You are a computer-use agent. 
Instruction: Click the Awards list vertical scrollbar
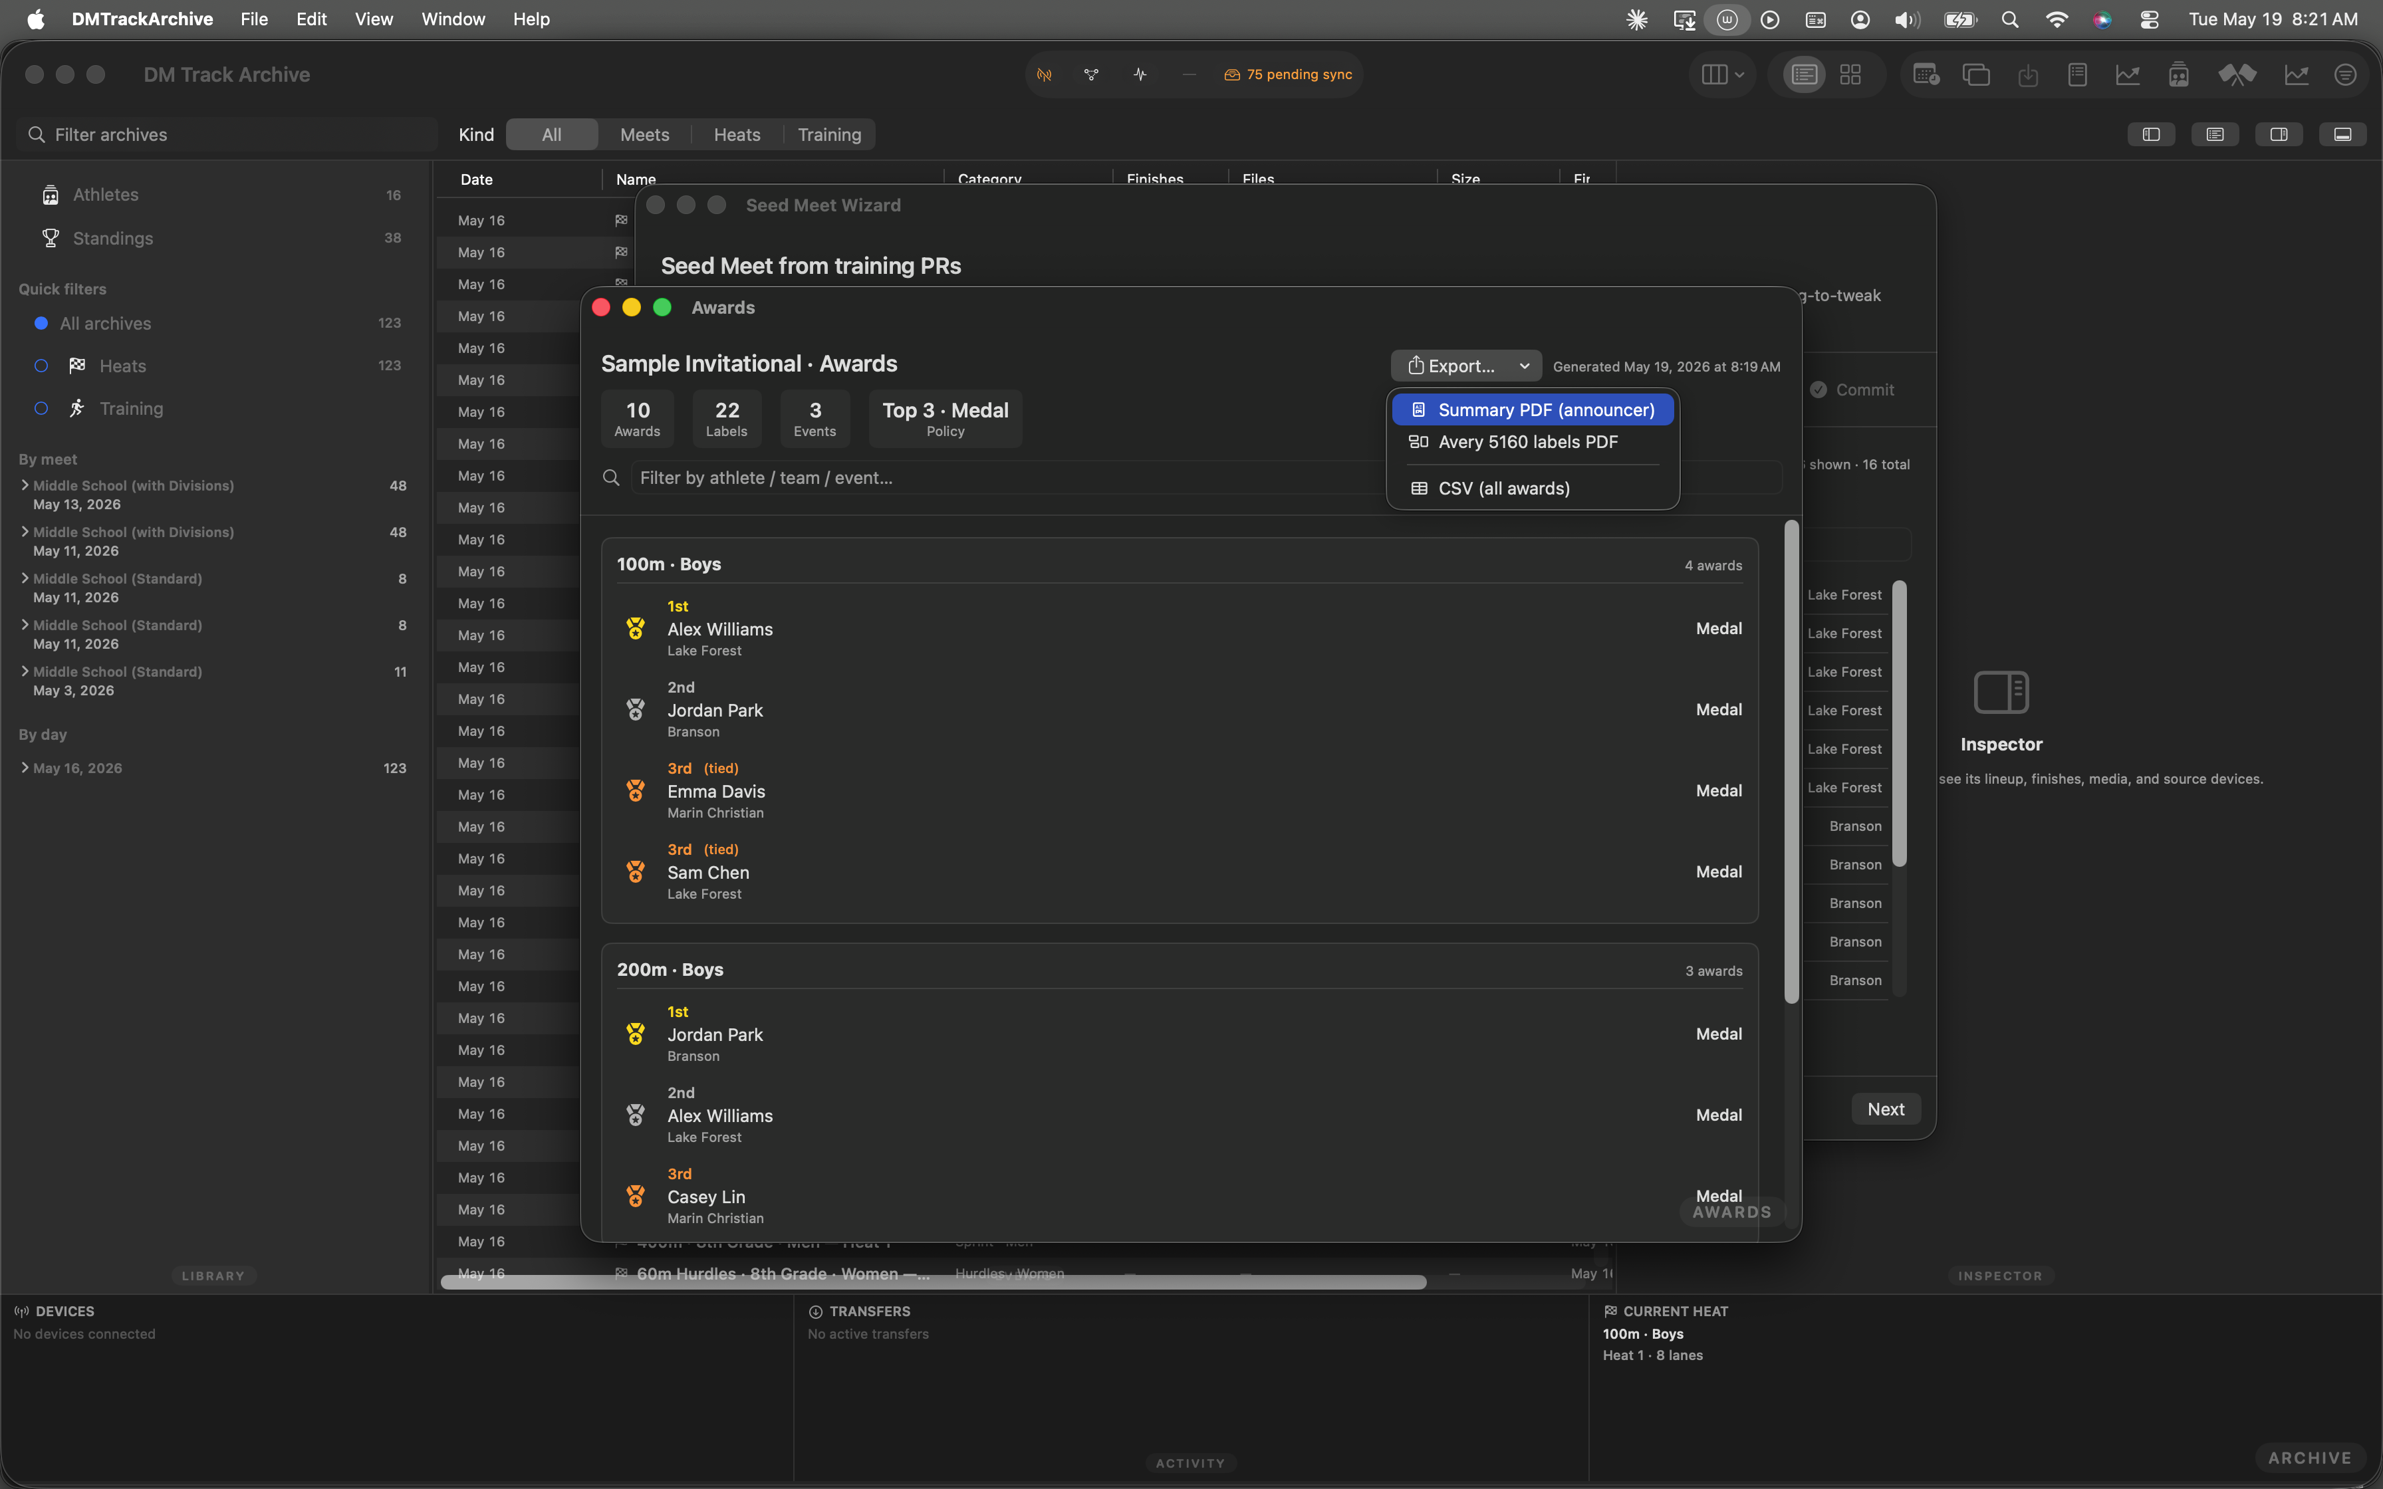tap(1791, 762)
